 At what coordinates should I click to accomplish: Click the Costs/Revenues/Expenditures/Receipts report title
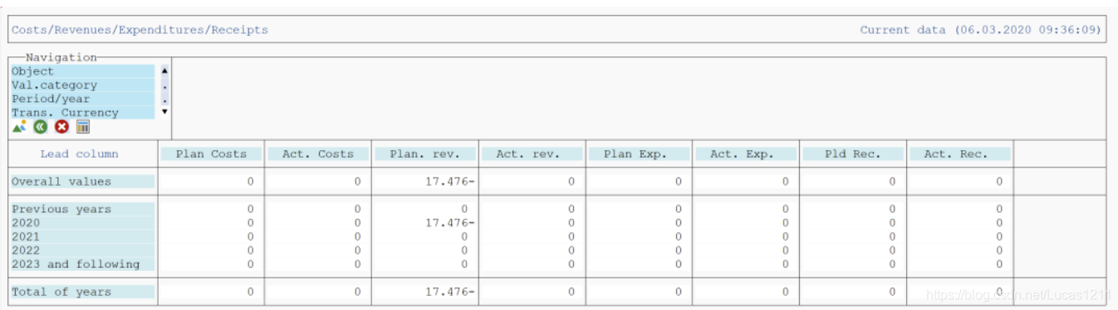[140, 30]
